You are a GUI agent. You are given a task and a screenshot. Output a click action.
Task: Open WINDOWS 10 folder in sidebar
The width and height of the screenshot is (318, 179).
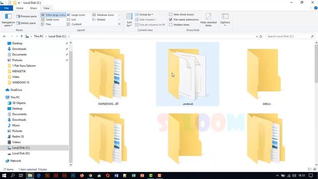21,83
